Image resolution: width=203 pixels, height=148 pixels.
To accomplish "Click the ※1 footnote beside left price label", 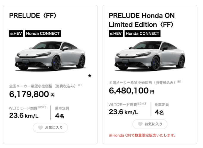I will click(x=80, y=85).
